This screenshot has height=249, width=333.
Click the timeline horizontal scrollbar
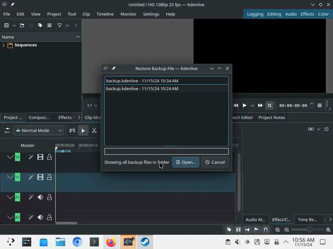tap(66, 223)
